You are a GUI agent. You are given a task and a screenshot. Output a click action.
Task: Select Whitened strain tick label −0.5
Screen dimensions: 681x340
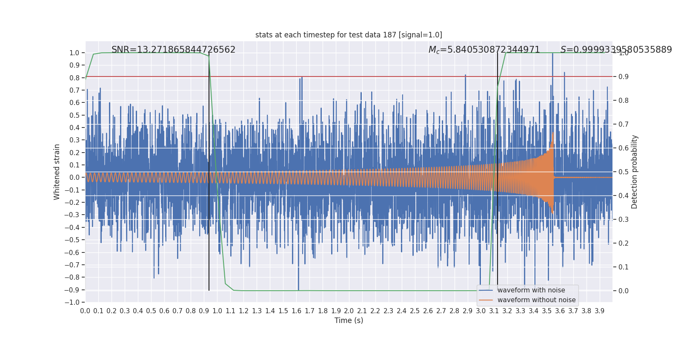pos(72,240)
